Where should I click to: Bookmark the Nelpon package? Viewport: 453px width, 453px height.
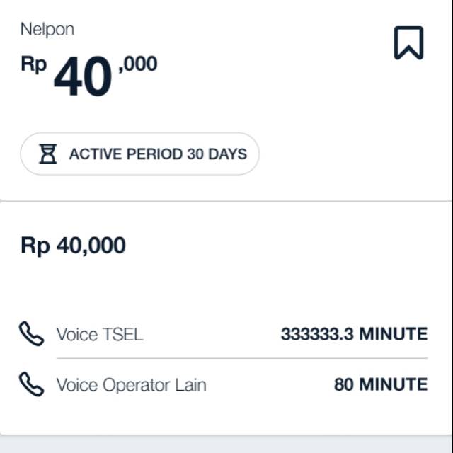tap(408, 43)
